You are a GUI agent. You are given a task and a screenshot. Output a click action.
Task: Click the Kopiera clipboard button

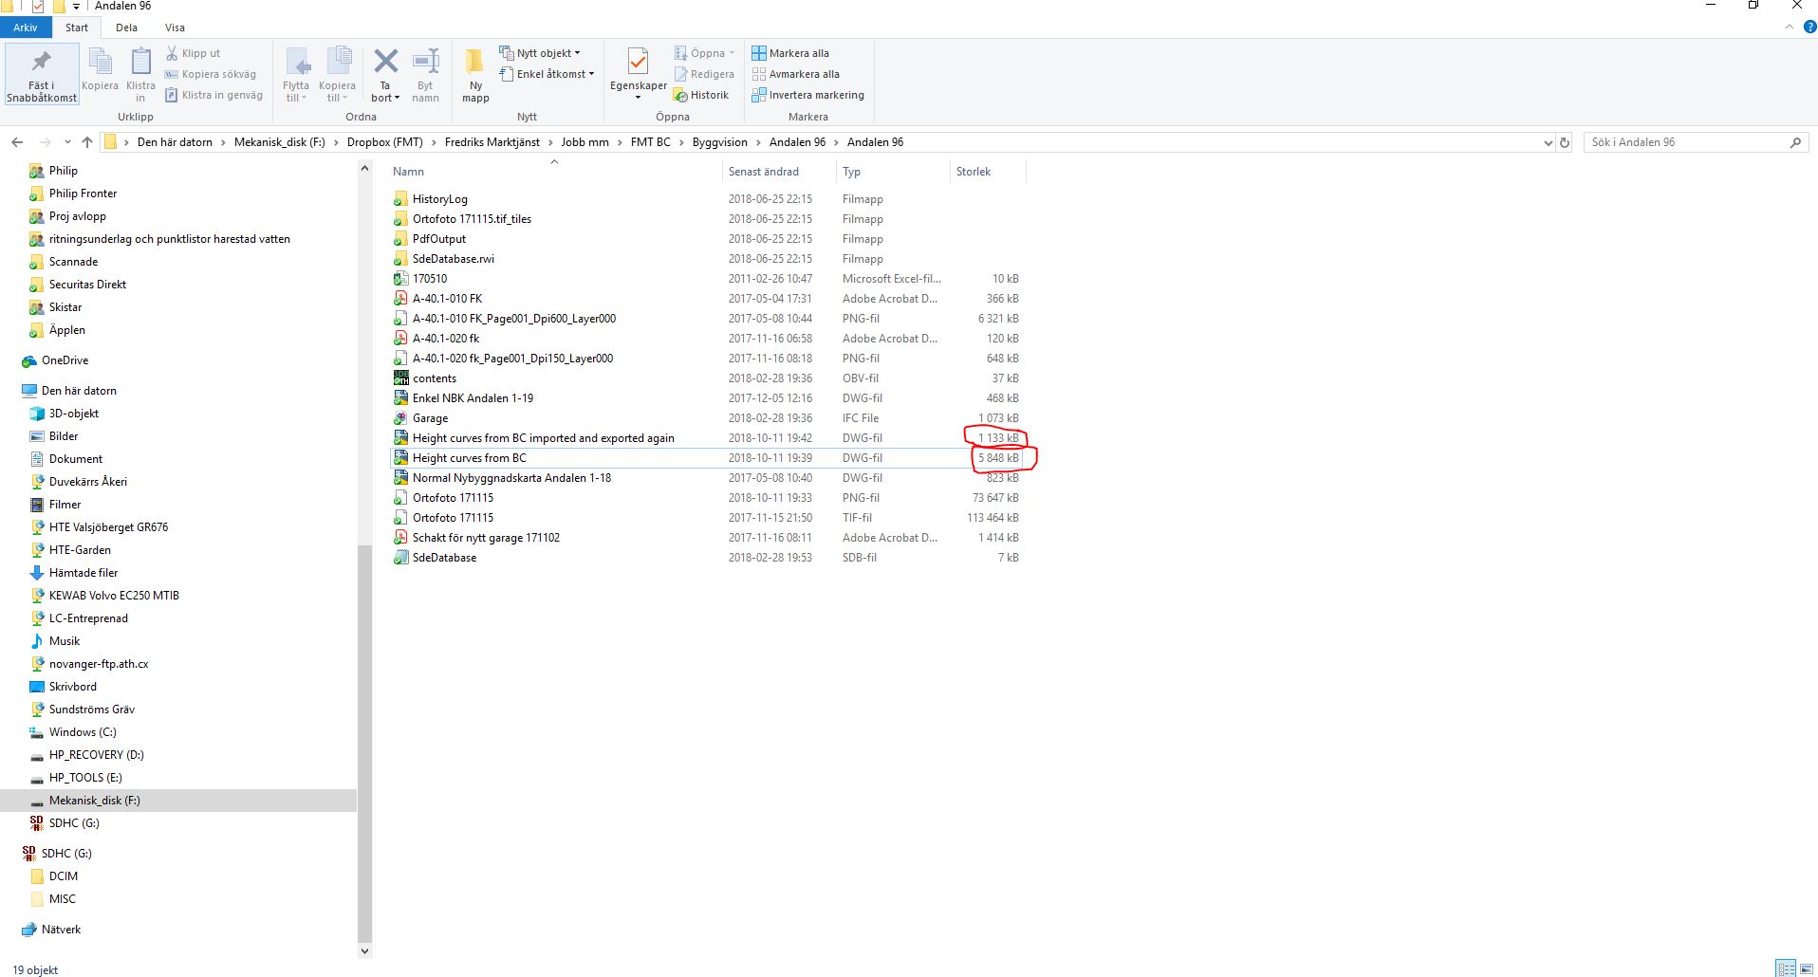(100, 70)
